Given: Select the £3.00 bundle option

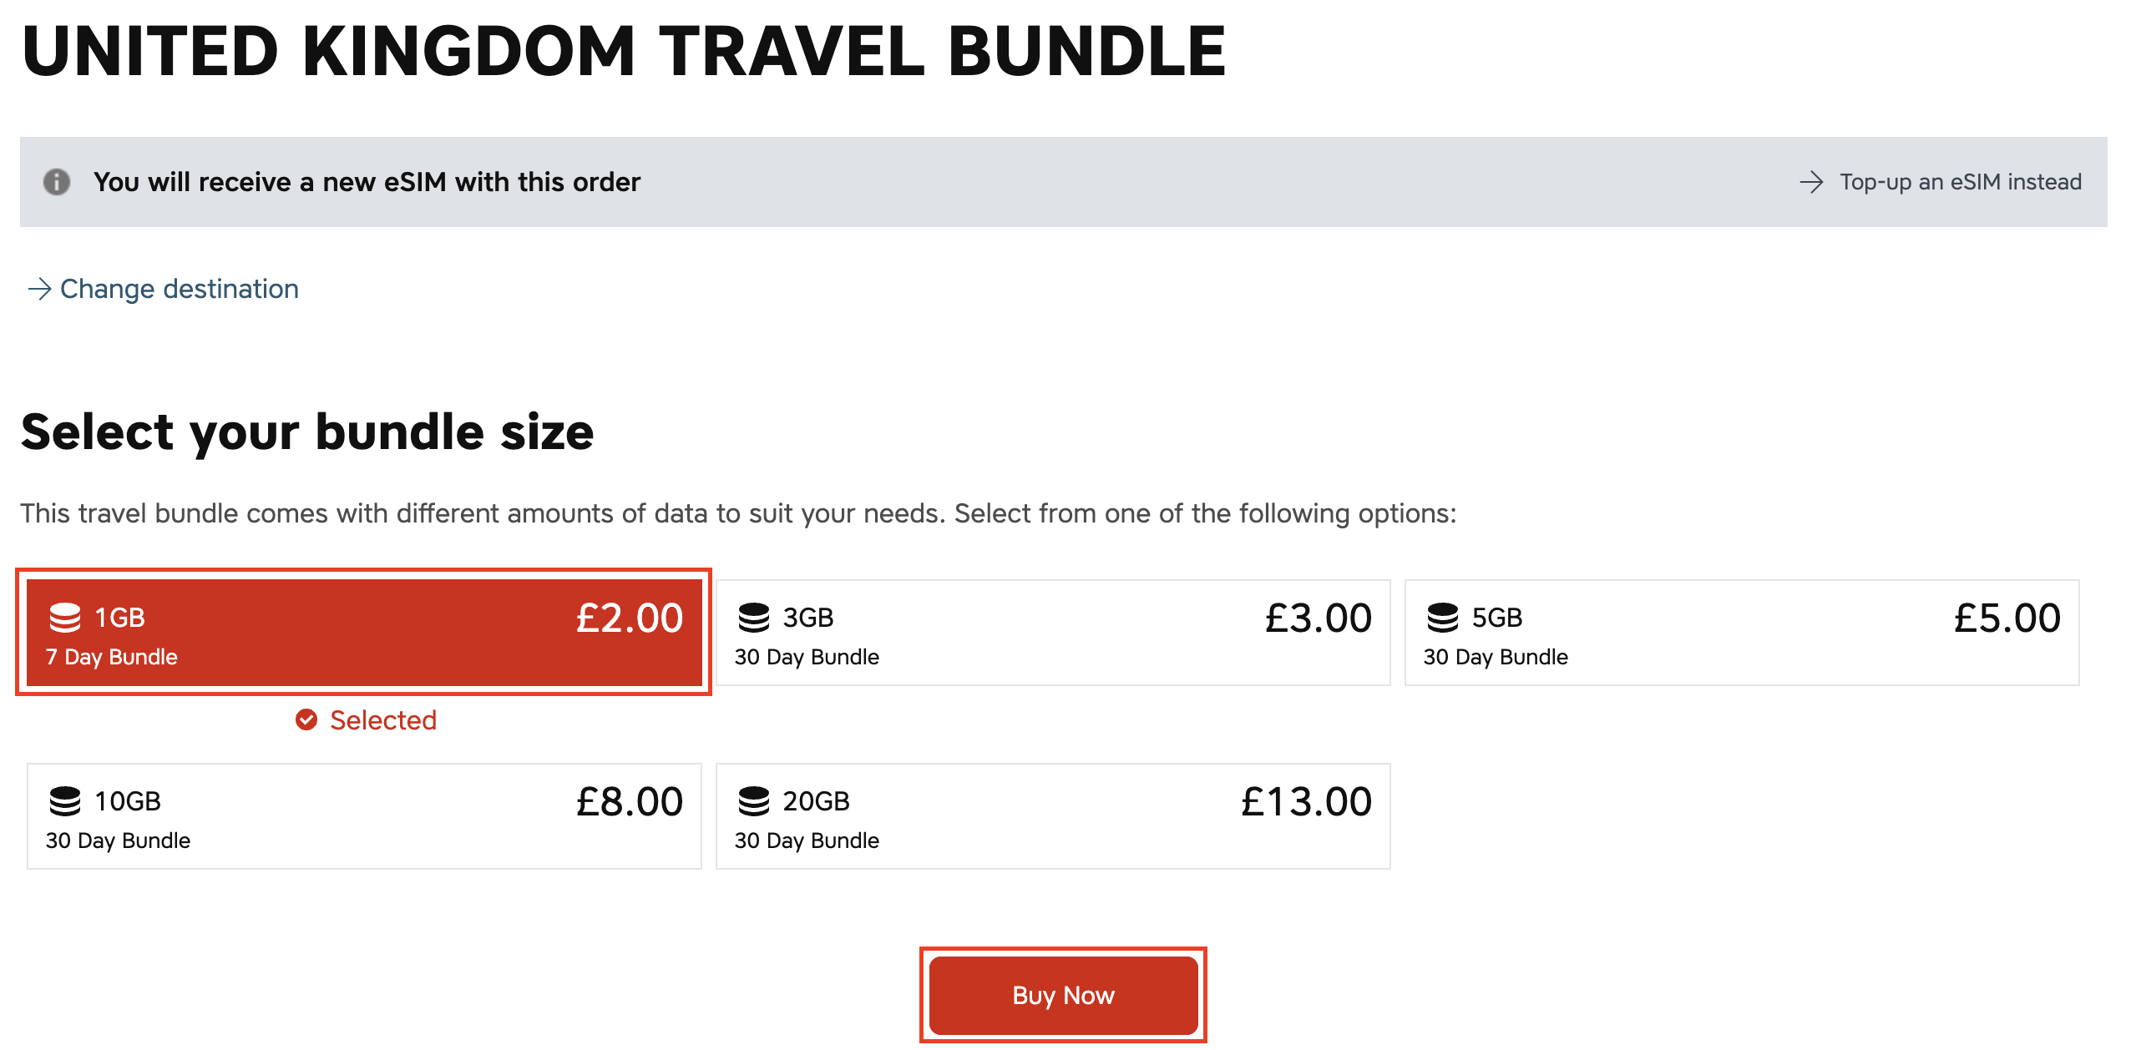Looking at the screenshot, I should pyautogui.click(x=1052, y=633).
